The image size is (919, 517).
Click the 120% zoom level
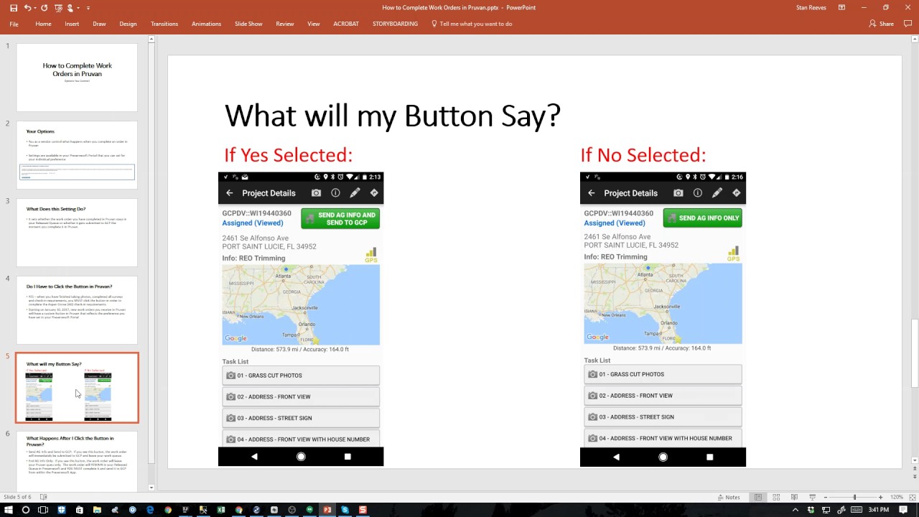click(897, 497)
